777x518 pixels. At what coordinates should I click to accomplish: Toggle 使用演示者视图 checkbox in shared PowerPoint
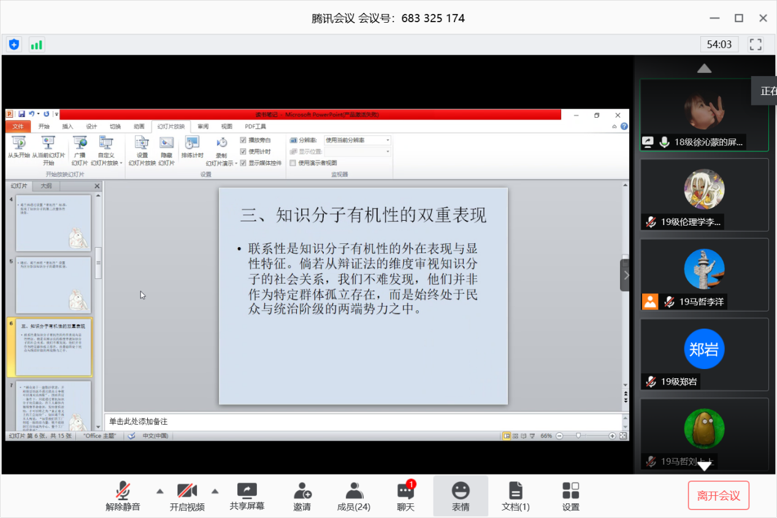tap(293, 163)
